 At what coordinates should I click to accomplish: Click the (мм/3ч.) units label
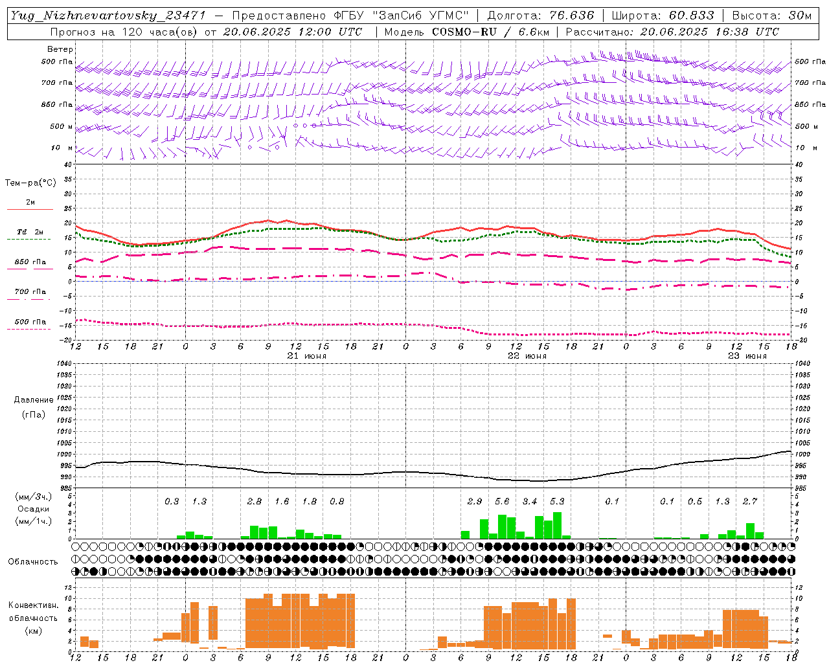(34, 497)
